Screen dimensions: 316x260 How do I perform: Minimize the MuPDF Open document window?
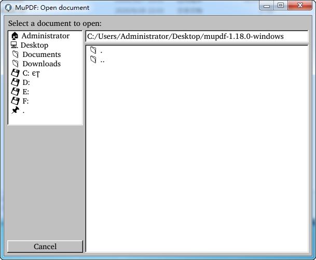click(266, 6)
